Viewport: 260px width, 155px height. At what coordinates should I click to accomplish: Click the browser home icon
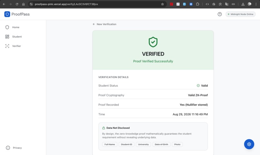(x=23, y=4)
